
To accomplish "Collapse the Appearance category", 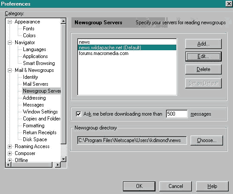I will pos(10,22).
